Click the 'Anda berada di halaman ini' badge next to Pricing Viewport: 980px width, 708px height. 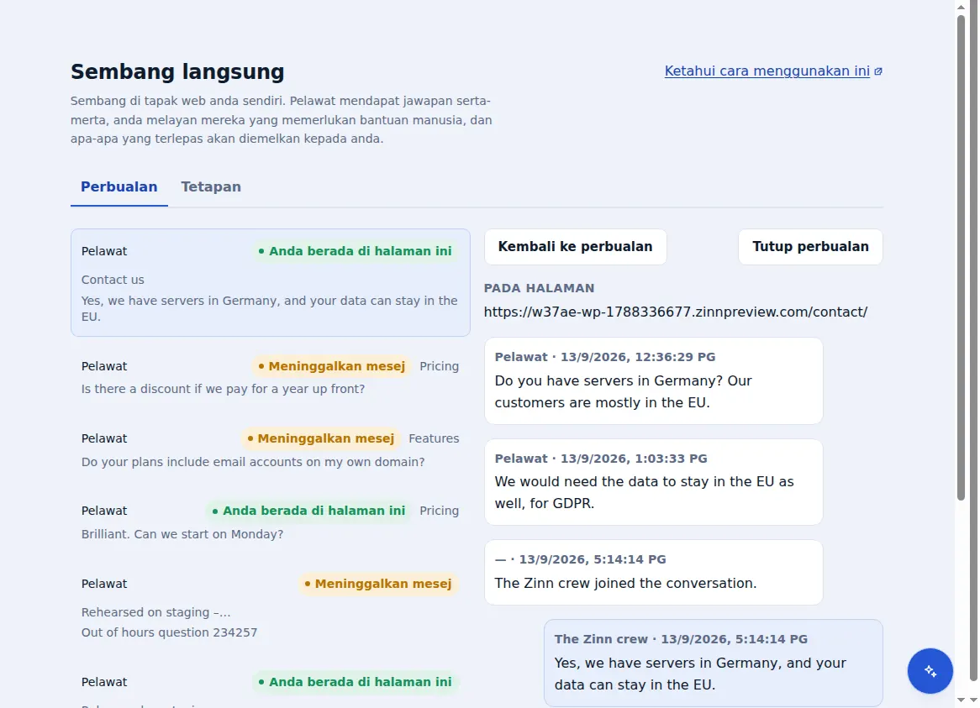(x=308, y=511)
